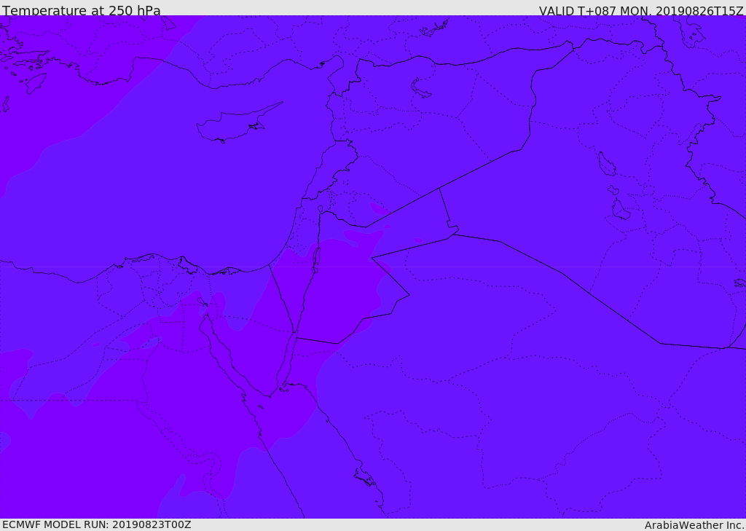Image resolution: width=746 pixels, height=531 pixels.
Task: Click the 'VALID T+087 MON. 20190826T15Z' timestamp
Action: click(641, 10)
